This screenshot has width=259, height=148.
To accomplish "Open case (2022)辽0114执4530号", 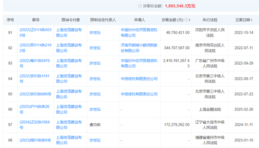I will pos(36,32).
